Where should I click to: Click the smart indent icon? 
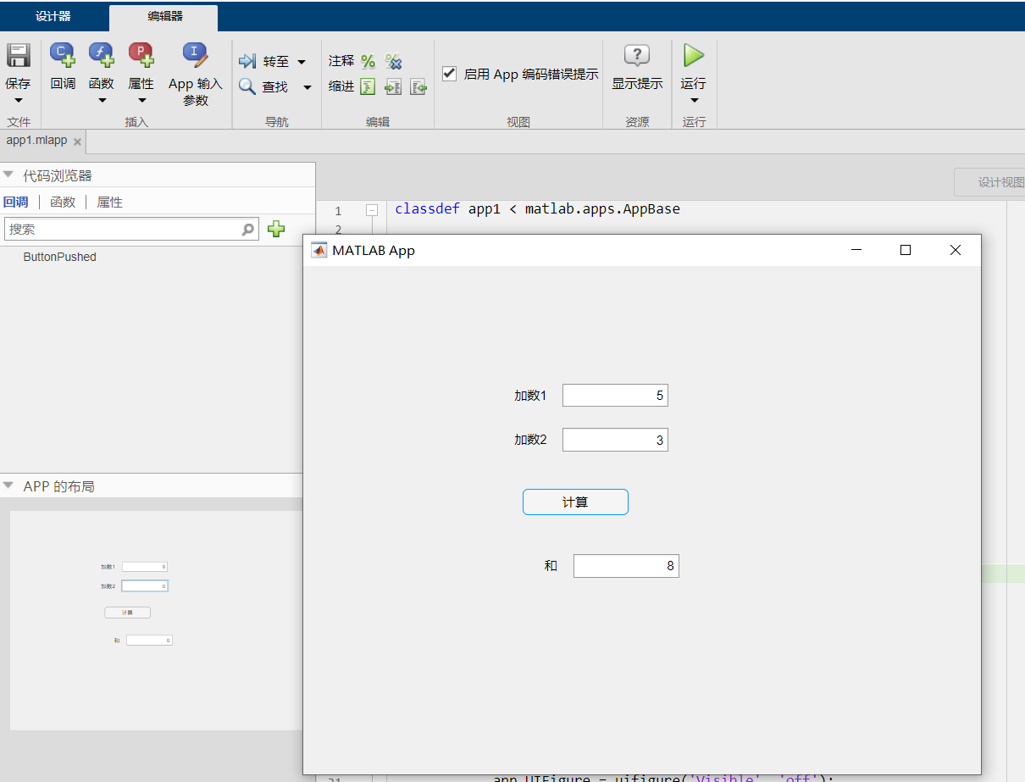click(368, 86)
